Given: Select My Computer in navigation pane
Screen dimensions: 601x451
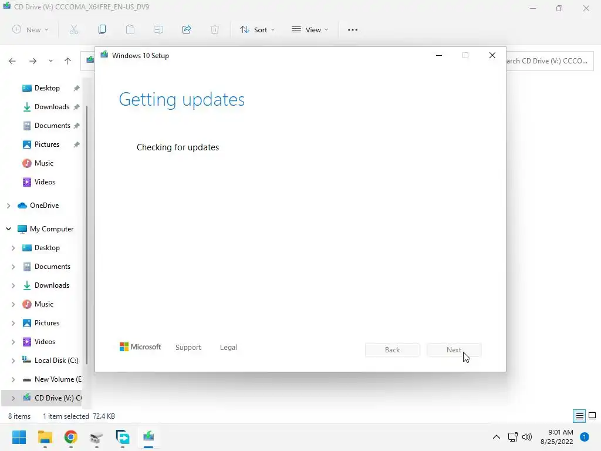Looking at the screenshot, I should point(46,229).
